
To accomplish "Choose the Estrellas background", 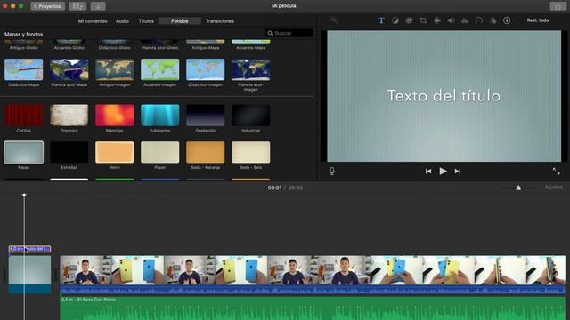I will [69, 152].
